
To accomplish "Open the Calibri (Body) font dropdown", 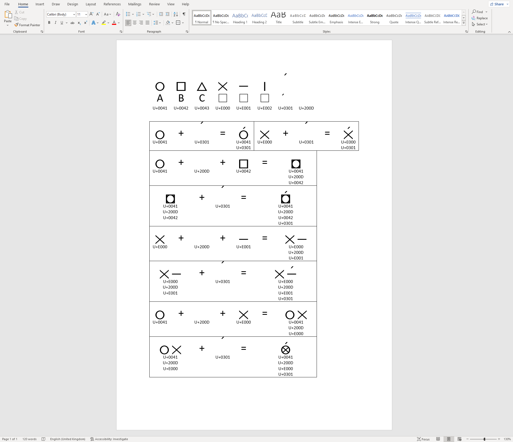I will click(74, 14).
